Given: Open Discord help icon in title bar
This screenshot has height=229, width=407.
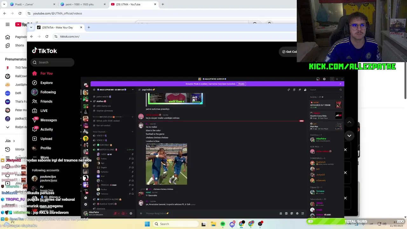Looking at the screenshot, I should tap(324, 79).
